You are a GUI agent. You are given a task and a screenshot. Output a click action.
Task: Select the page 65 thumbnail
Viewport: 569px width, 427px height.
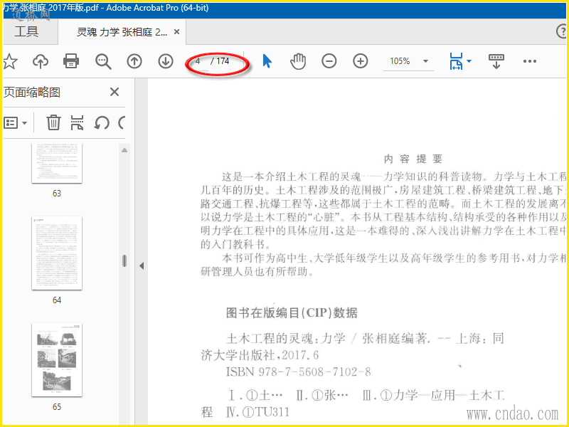pos(57,360)
